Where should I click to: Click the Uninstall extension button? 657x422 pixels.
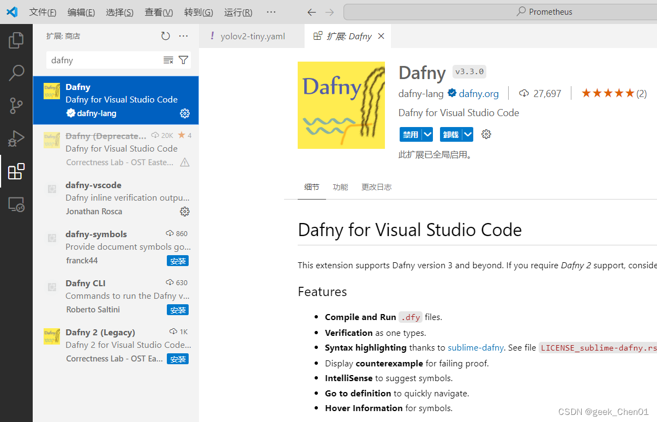[451, 134]
